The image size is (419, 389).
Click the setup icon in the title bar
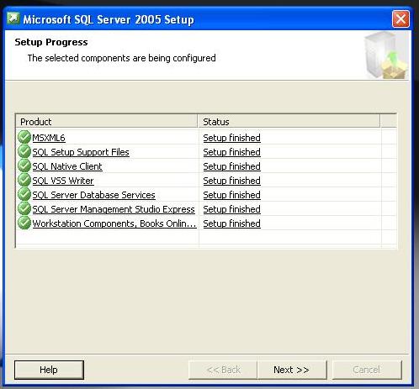13,19
